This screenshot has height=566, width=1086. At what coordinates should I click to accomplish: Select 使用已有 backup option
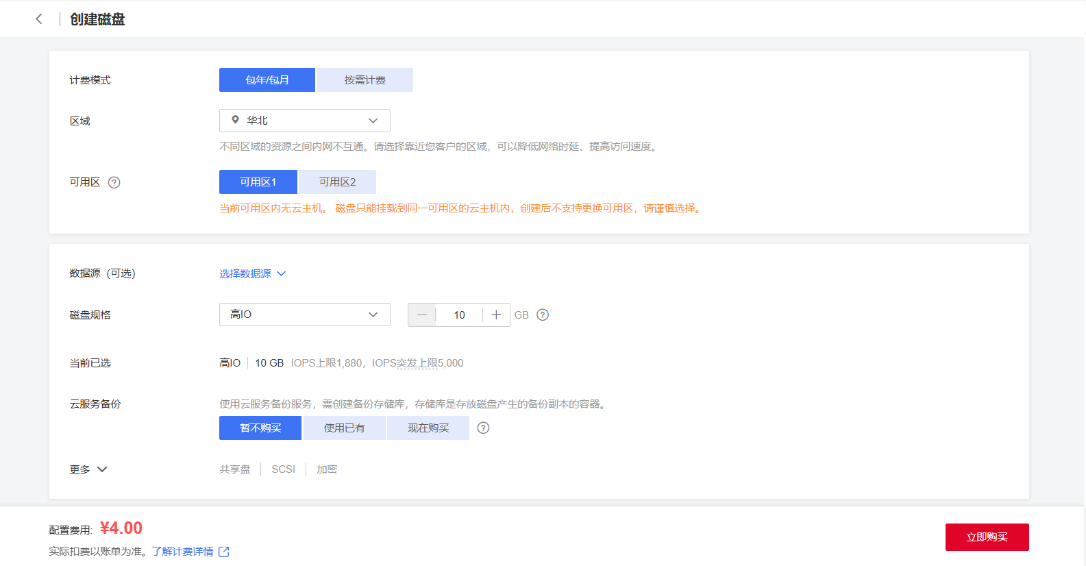pyautogui.click(x=345, y=428)
